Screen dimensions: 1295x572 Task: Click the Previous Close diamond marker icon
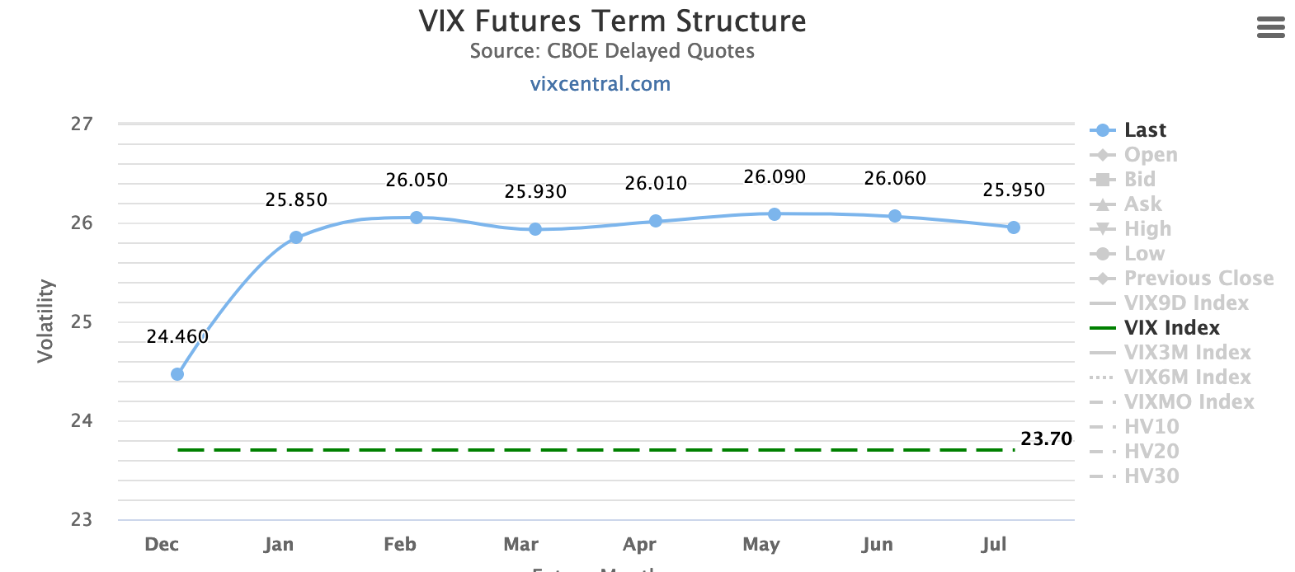click(1103, 279)
